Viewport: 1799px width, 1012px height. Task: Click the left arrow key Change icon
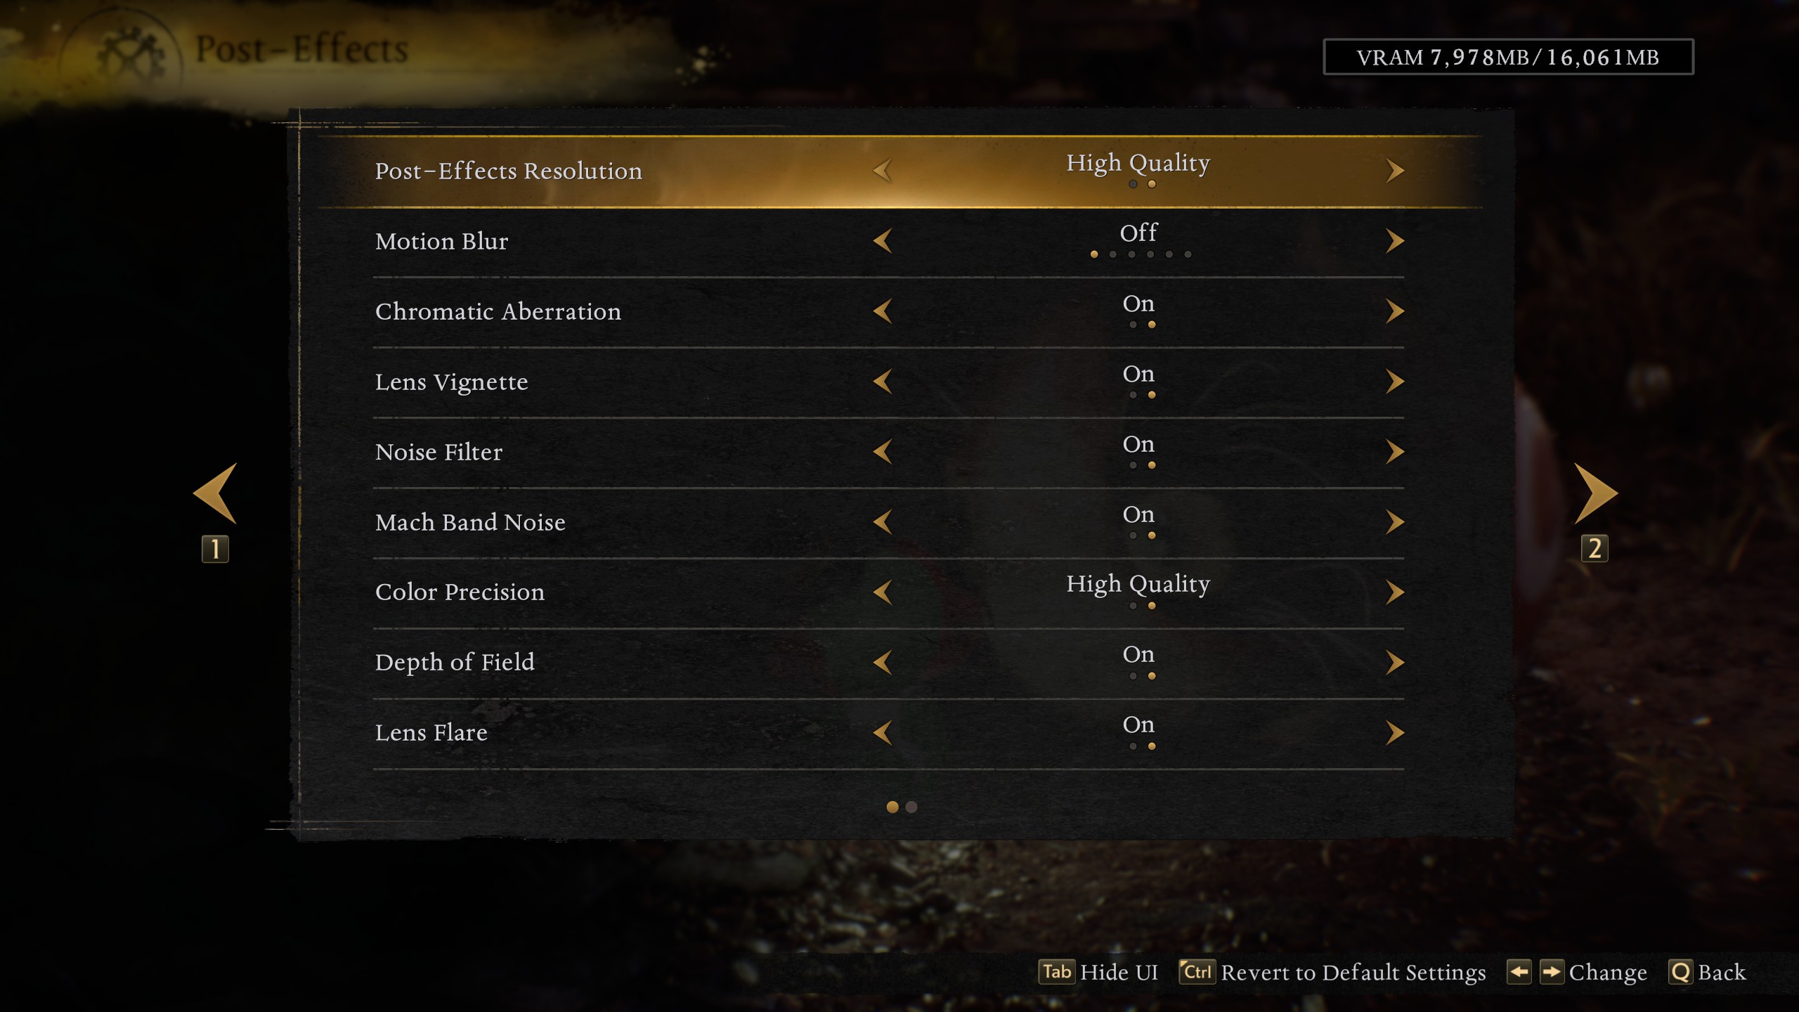(x=1519, y=972)
